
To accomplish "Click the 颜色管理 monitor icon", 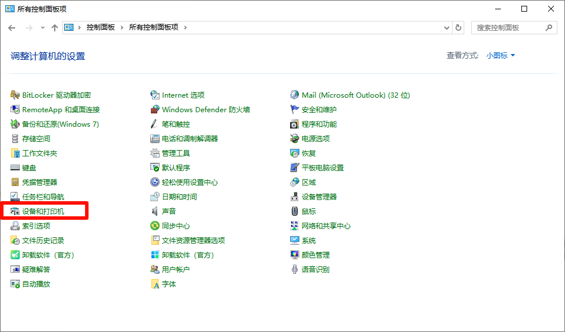I will point(294,255).
